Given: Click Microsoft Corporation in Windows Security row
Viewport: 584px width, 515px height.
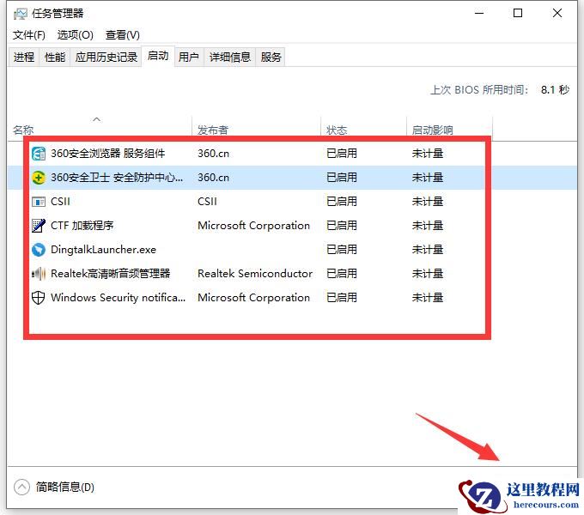Looking at the screenshot, I should point(253,298).
